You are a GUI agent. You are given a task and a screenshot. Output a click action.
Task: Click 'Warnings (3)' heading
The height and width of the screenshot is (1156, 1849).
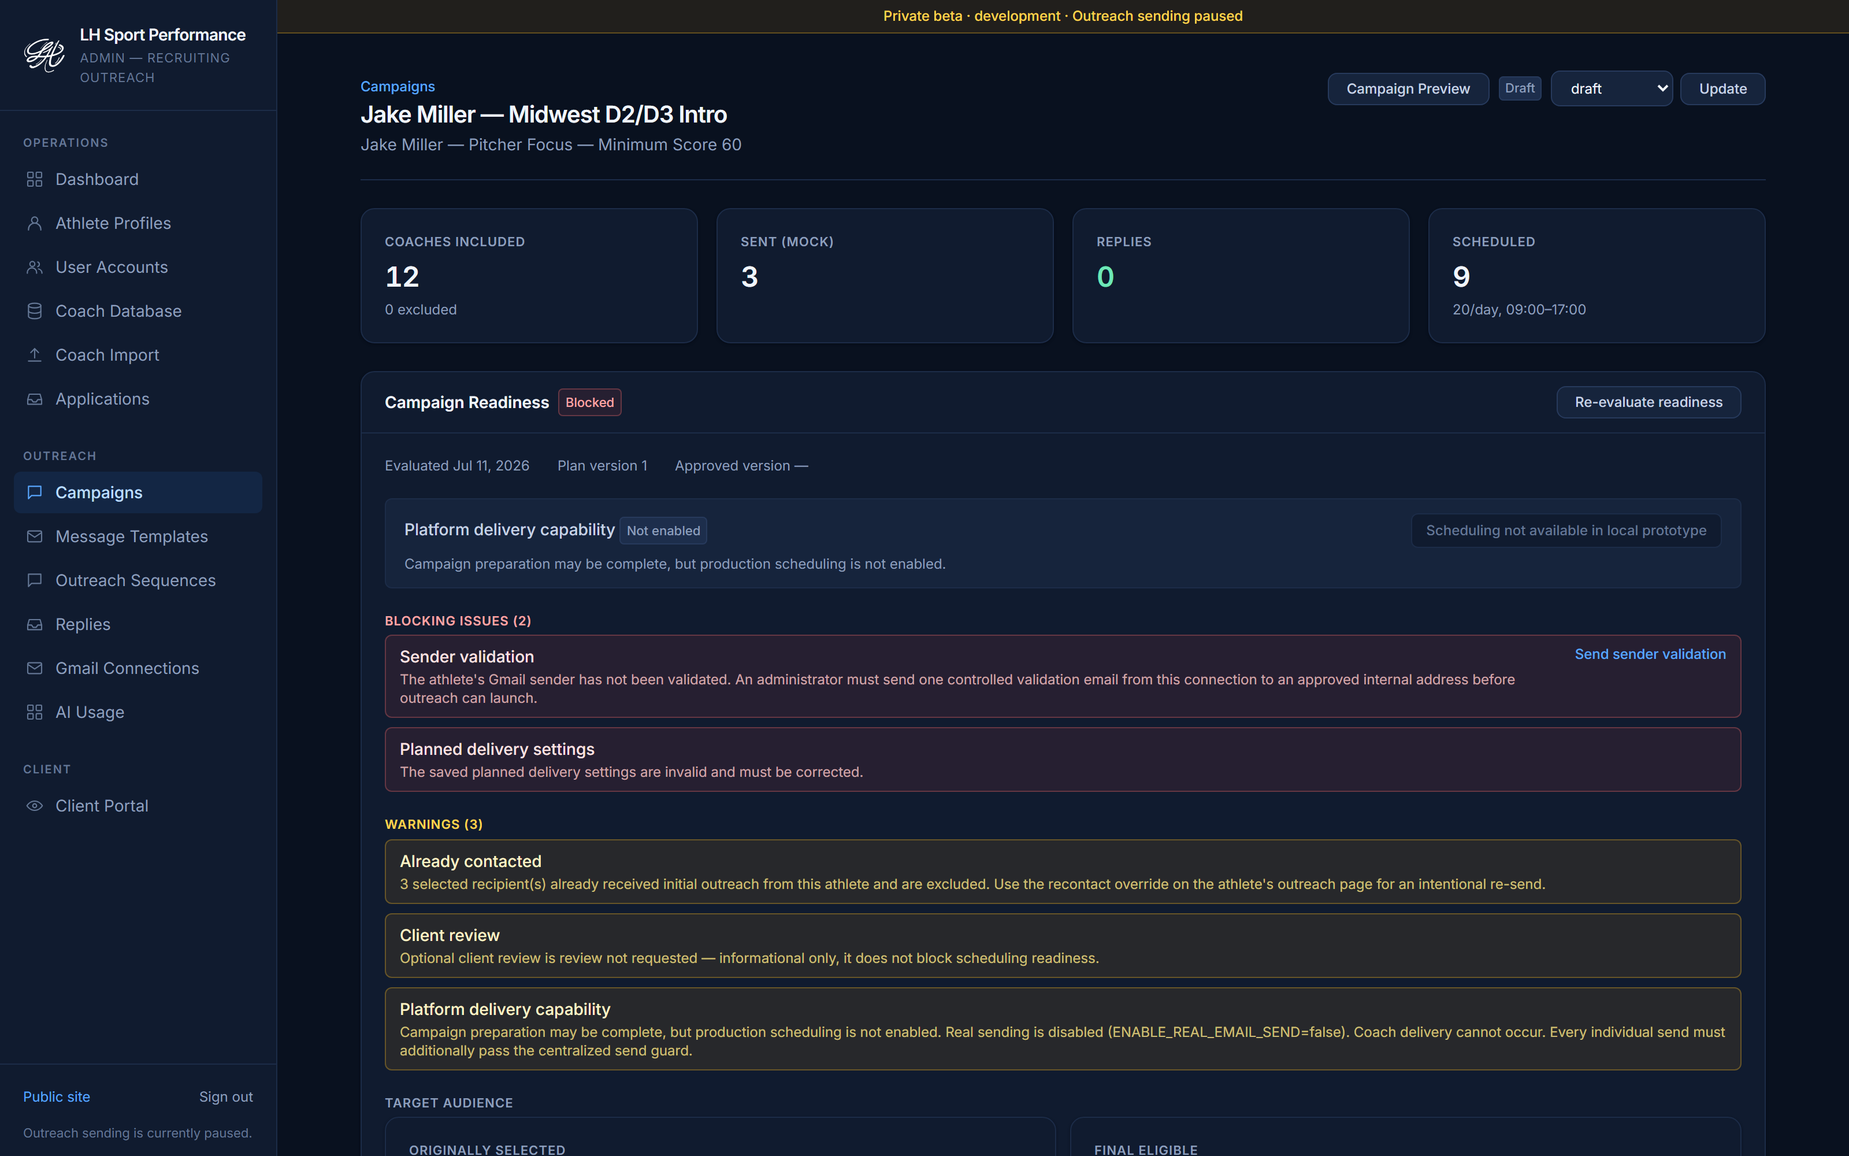[x=433, y=824]
